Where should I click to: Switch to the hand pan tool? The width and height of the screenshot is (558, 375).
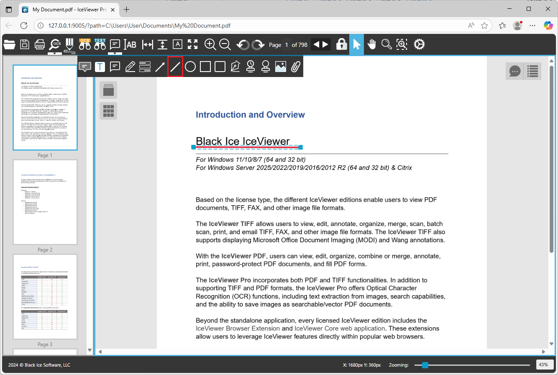[372, 44]
